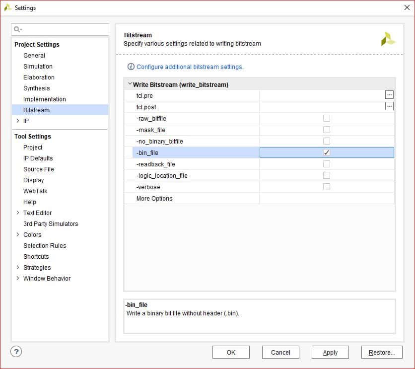Tick the -mask_file checkbox
Image resolution: width=415 pixels, height=369 pixels.
coord(327,130)
